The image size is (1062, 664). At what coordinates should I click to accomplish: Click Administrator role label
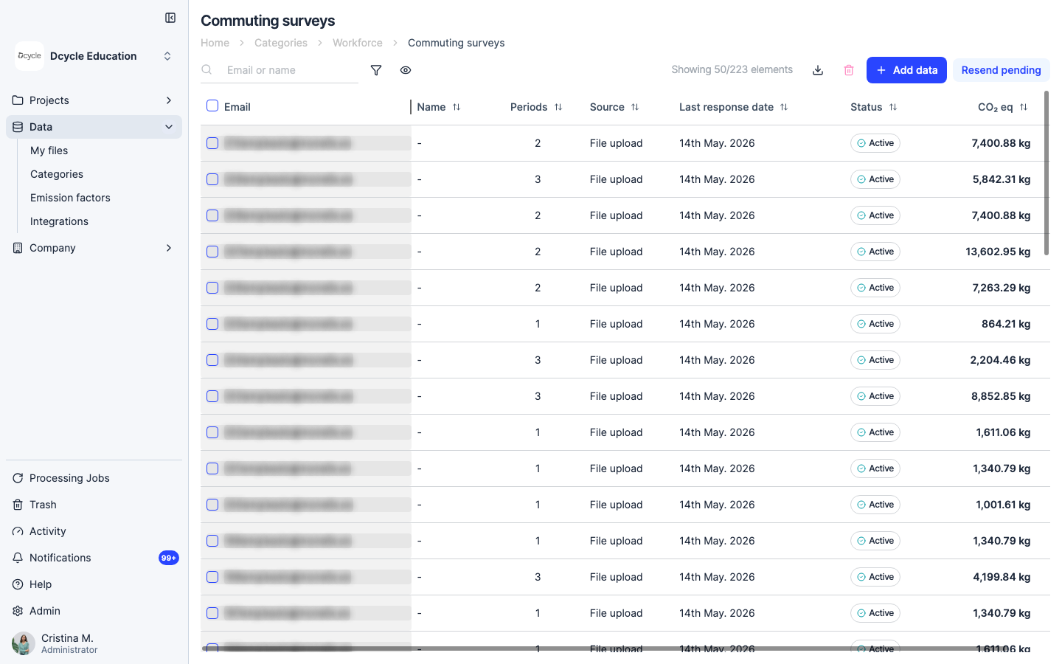point(69,650)
